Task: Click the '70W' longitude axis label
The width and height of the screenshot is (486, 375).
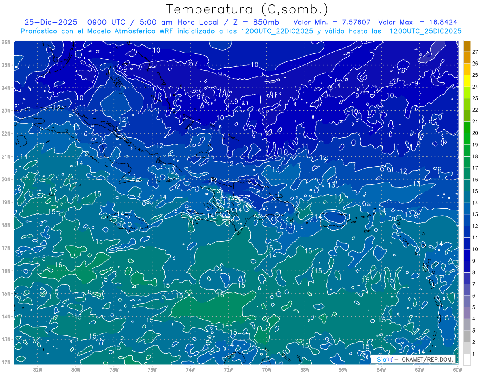Action: click(266, 369)
